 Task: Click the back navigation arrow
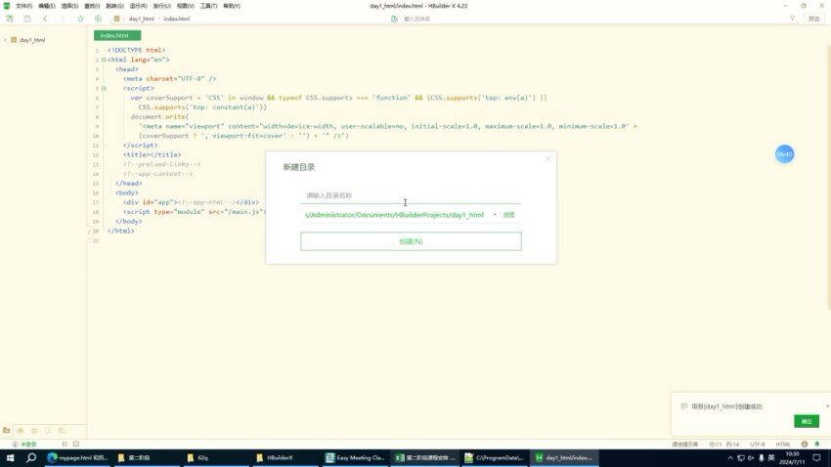point(45,19)
